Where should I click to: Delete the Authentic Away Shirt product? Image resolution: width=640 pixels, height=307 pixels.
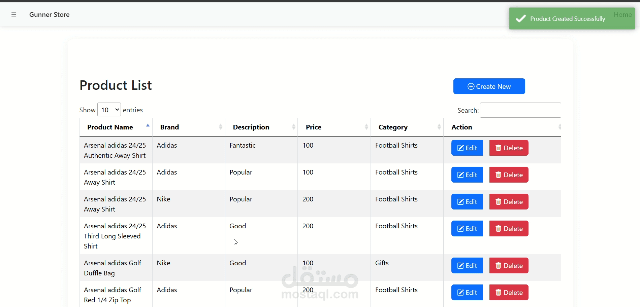point(509,148)
